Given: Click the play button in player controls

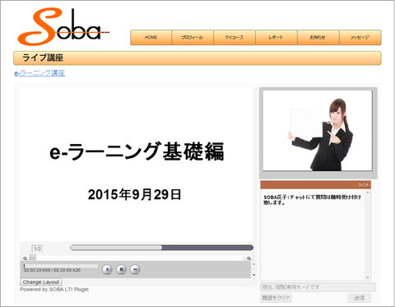Looking at the screenshot, I should point(107,269).
